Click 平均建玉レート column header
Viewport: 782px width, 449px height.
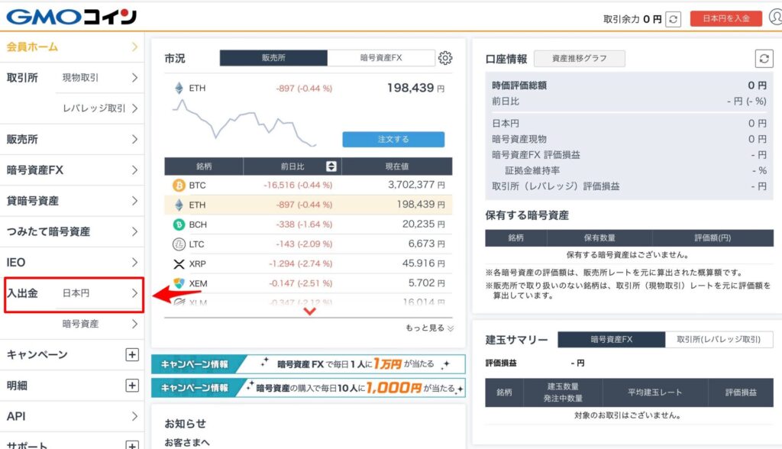654,392
